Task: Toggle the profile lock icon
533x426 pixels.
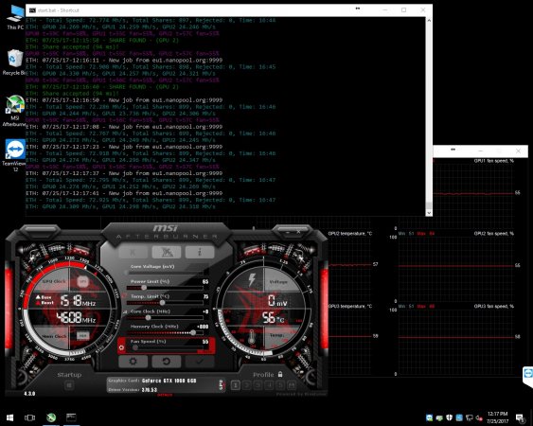Action: [280, 374]
